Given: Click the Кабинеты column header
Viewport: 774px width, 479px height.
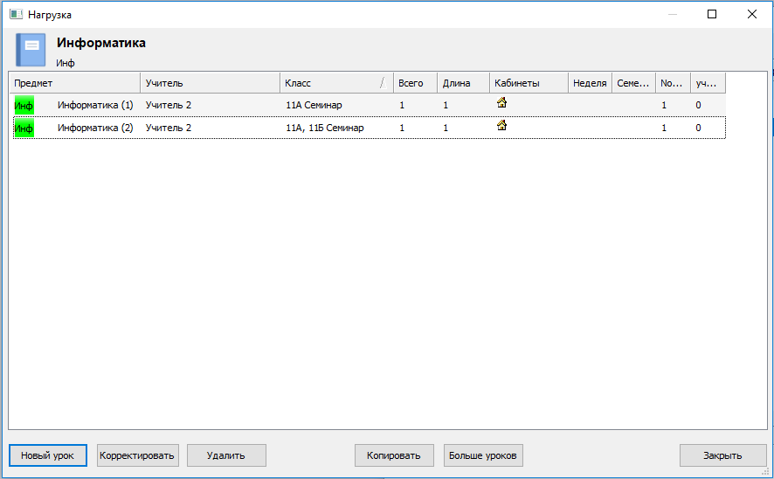Looking at the screenshot, I should [529, 83].
